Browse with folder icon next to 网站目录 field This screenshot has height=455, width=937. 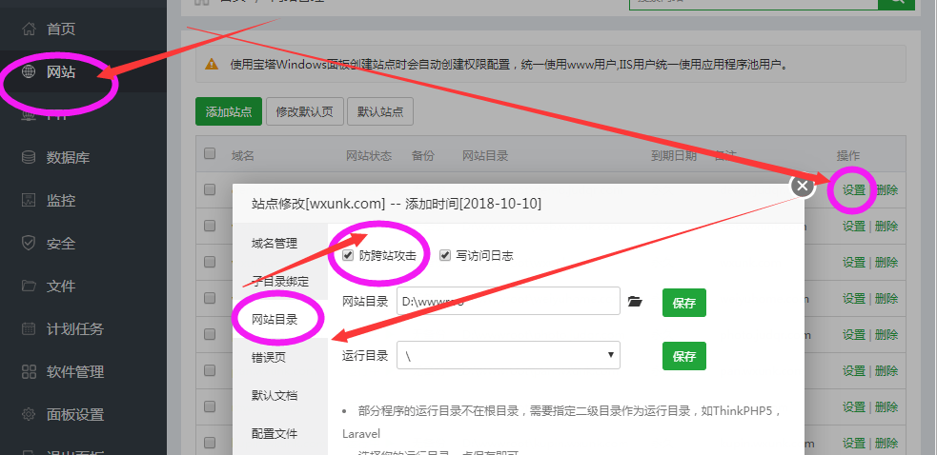coord(636,303)
